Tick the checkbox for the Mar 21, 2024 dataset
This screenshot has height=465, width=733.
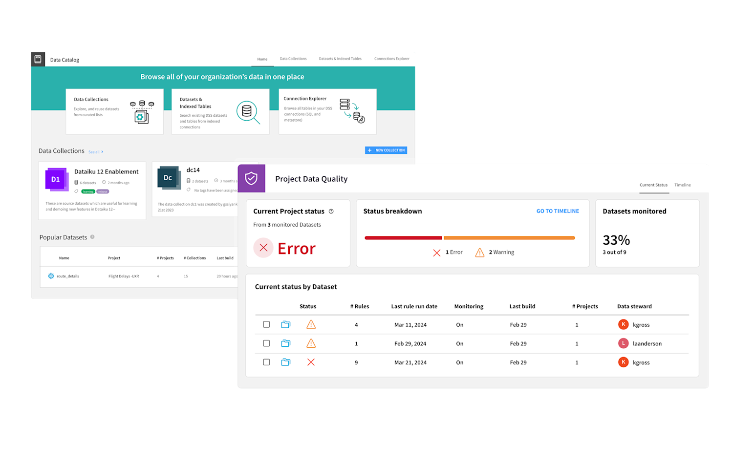(266, 362)
